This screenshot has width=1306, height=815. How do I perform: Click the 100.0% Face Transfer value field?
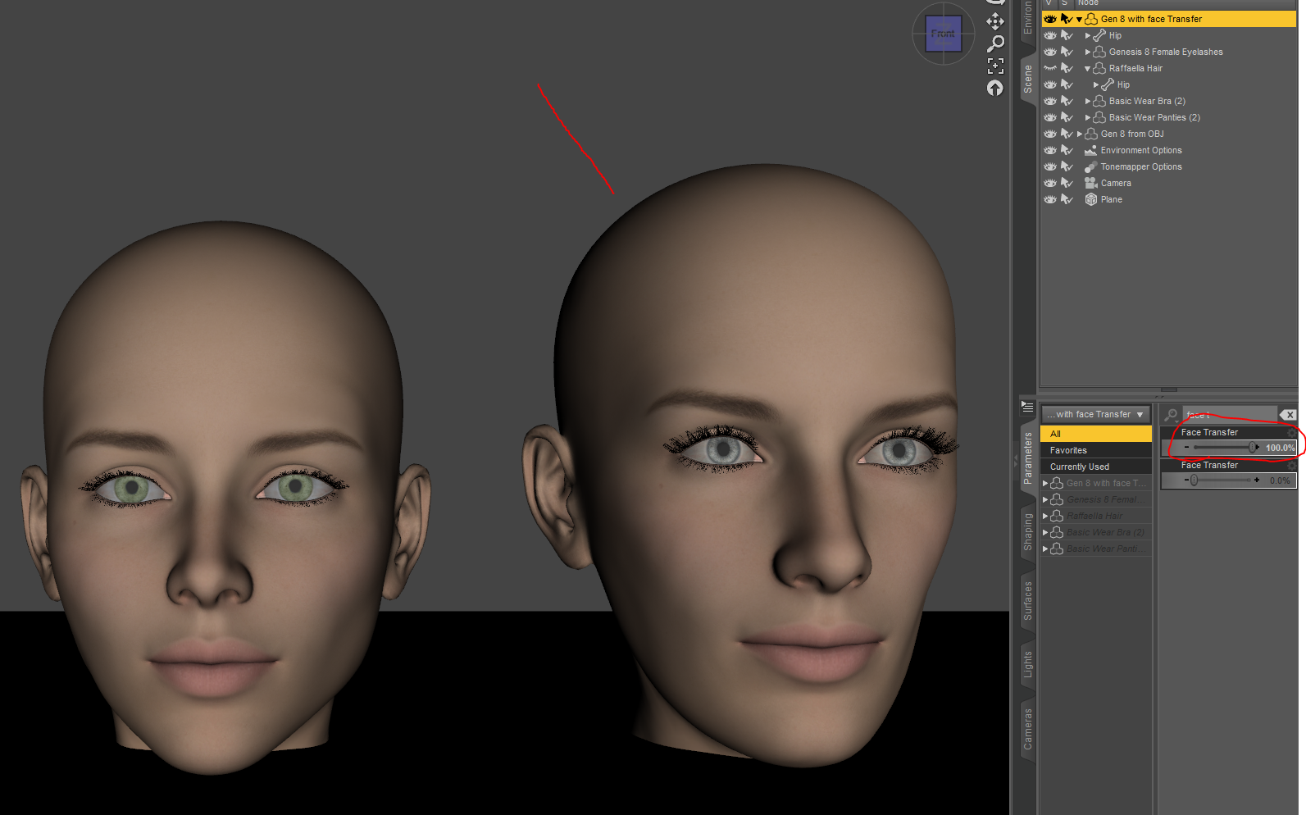pyautogui.click(x=1280, y=448)
